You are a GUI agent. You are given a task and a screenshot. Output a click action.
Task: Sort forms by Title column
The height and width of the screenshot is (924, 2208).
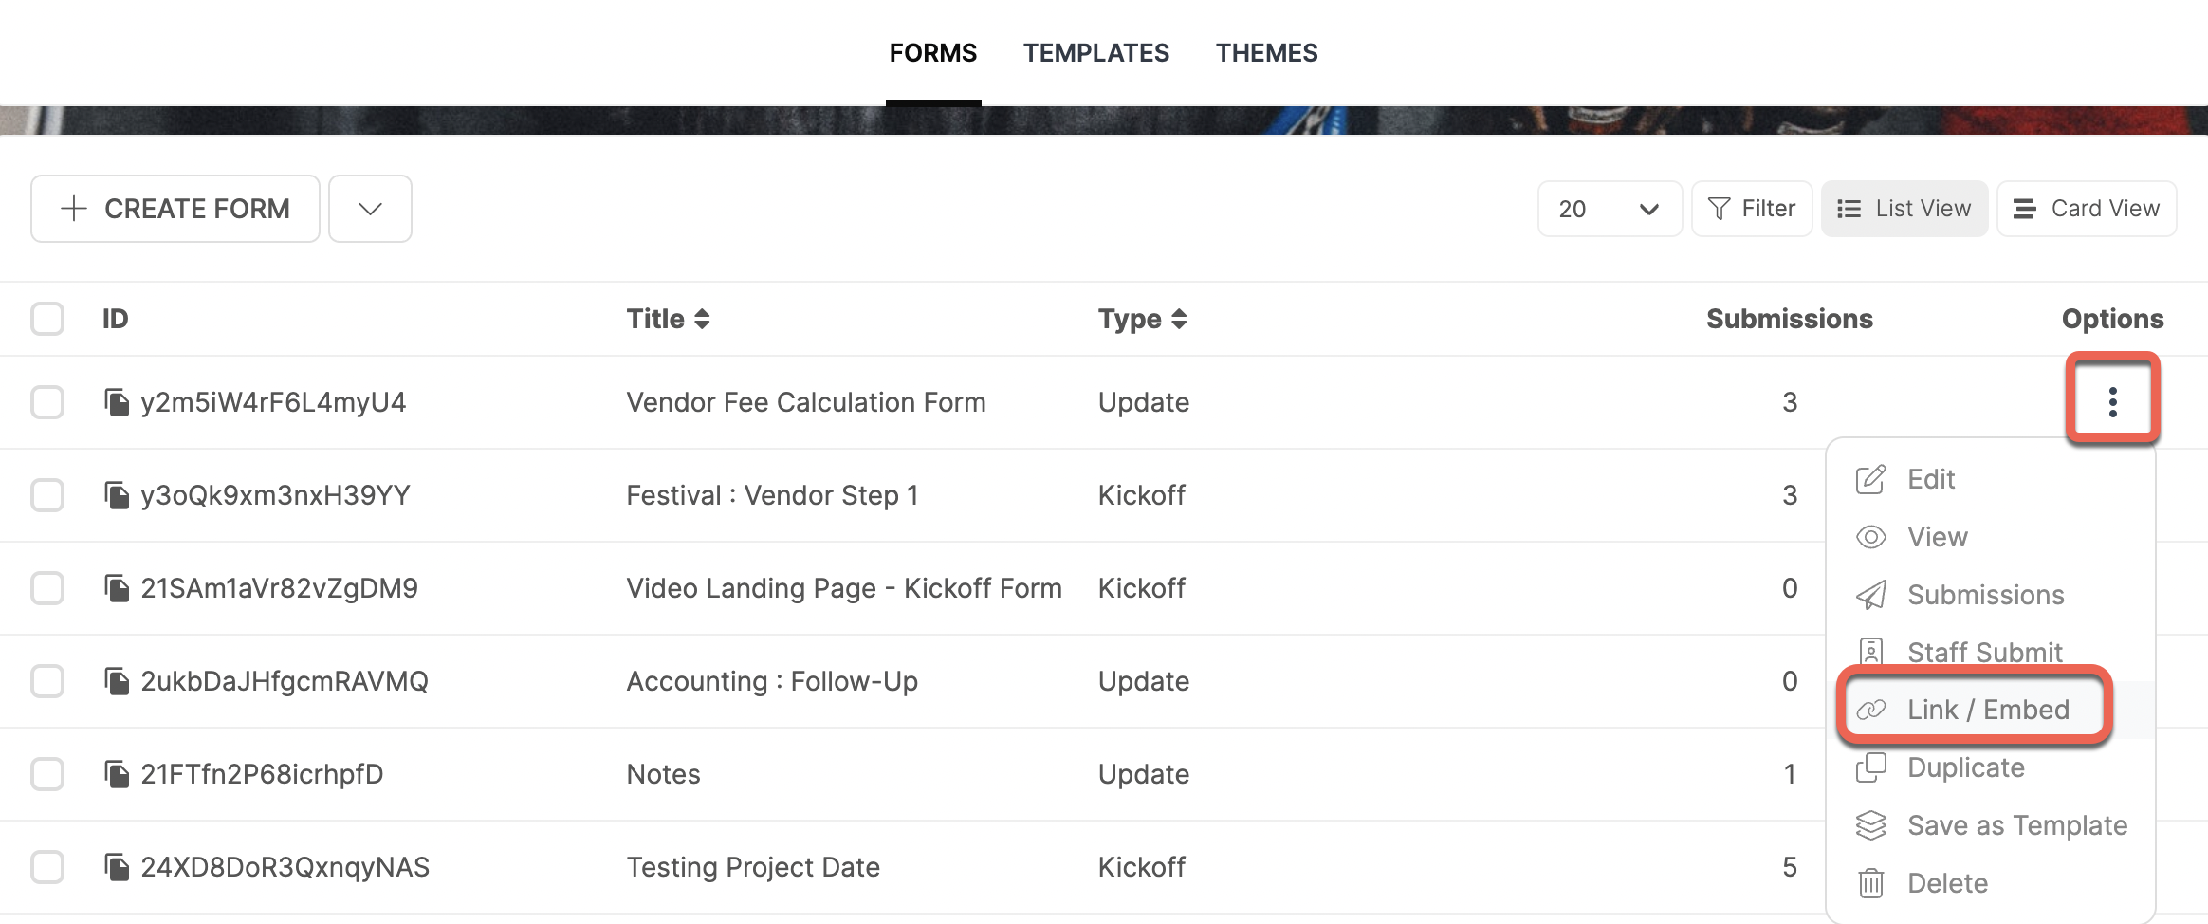tap(668, 319)
